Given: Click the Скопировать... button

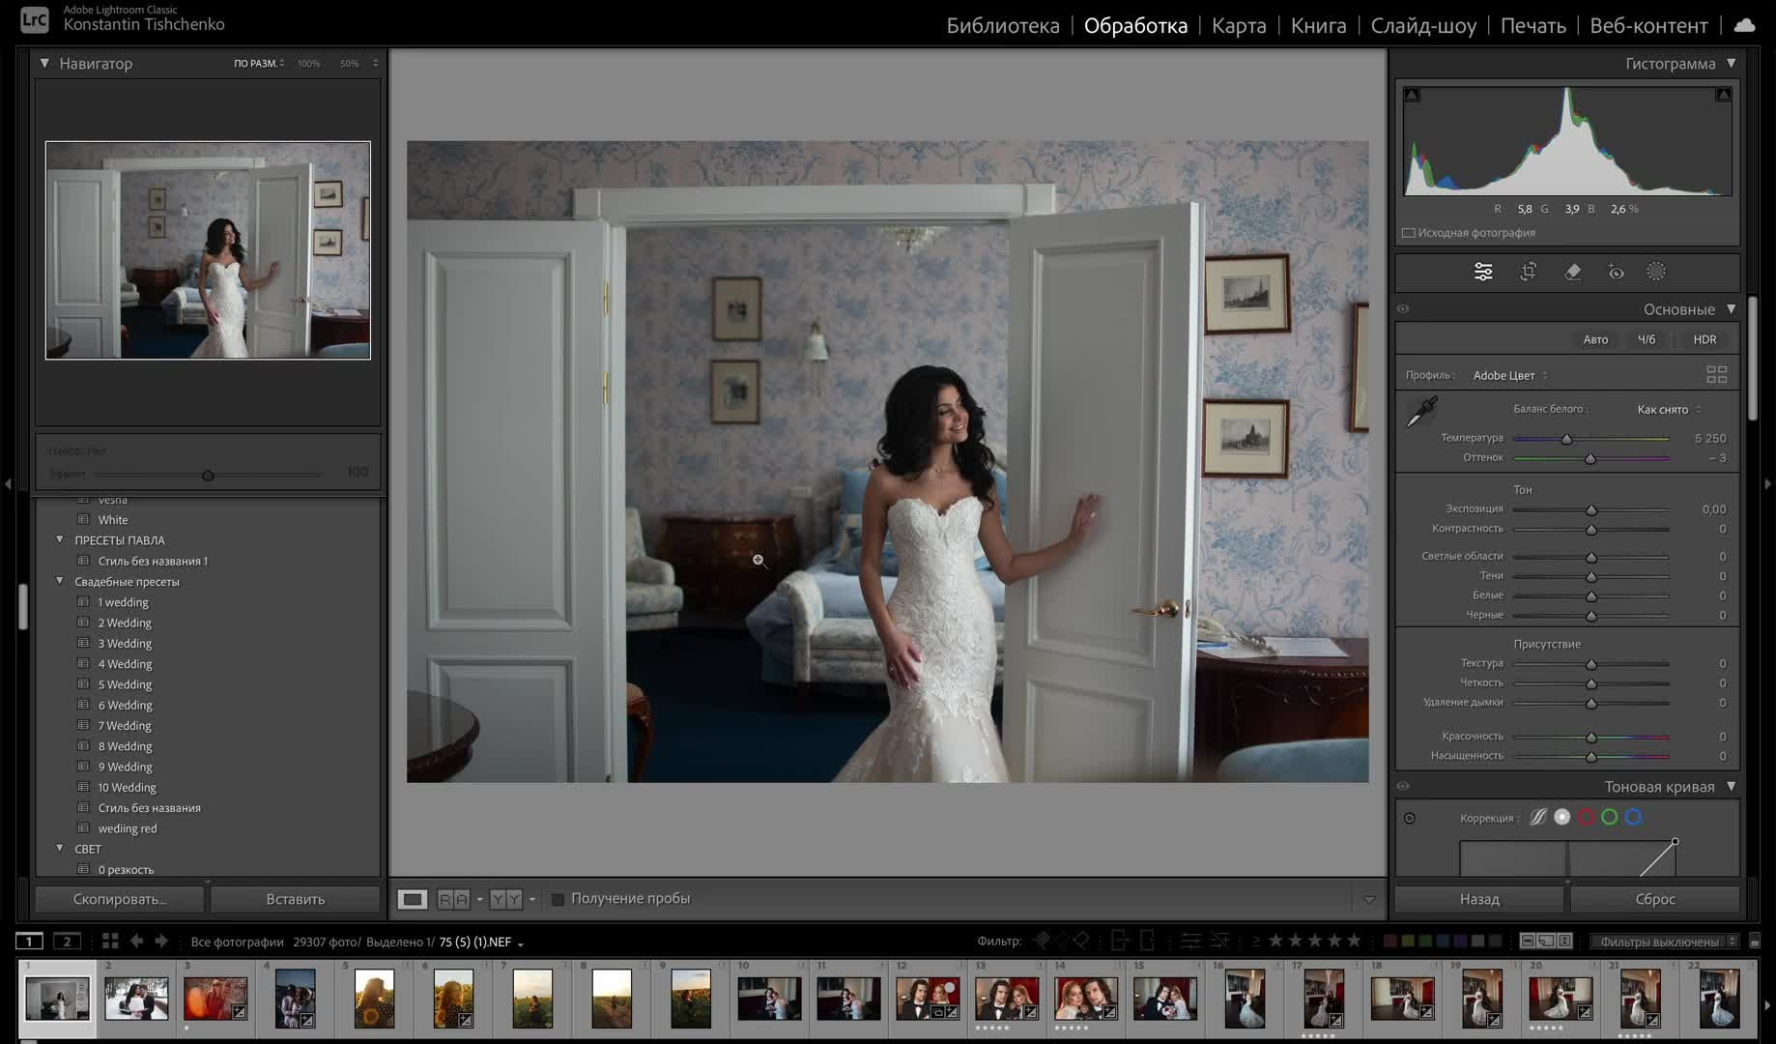Looking at the screenshot, I should 120,900.
